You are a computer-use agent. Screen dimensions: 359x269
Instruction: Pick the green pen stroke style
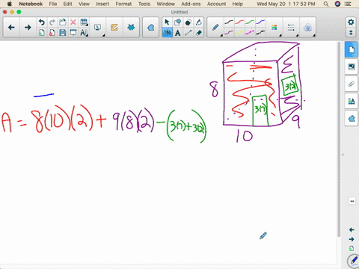point(250,22)
